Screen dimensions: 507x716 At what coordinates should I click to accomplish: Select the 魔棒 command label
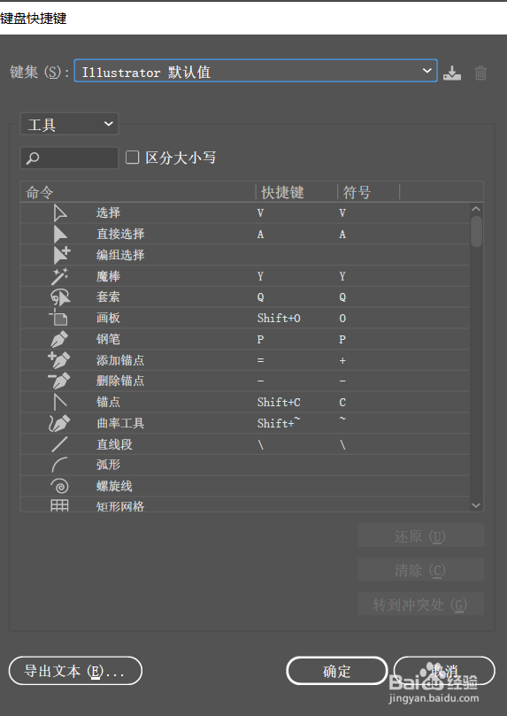(108, 276)
